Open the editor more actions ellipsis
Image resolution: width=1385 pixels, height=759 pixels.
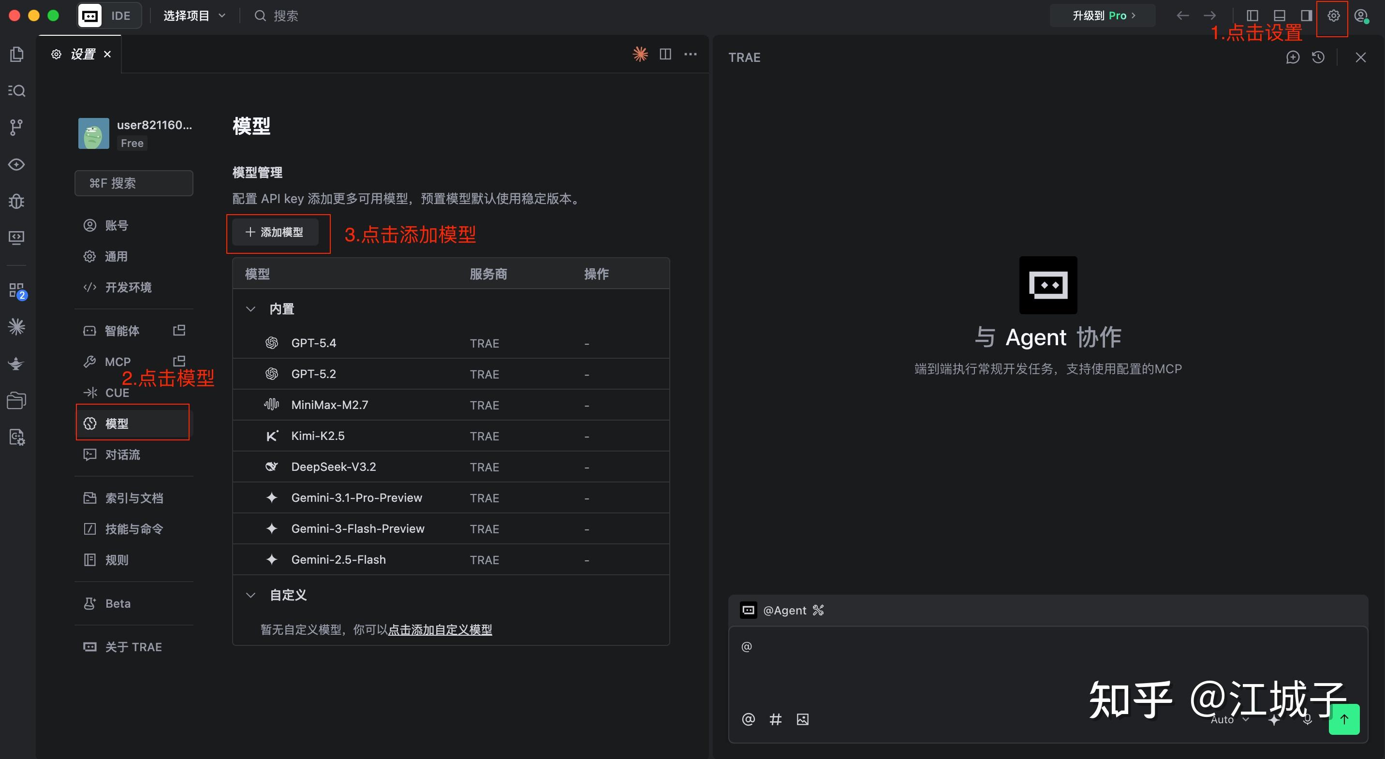tap(691, 54)
